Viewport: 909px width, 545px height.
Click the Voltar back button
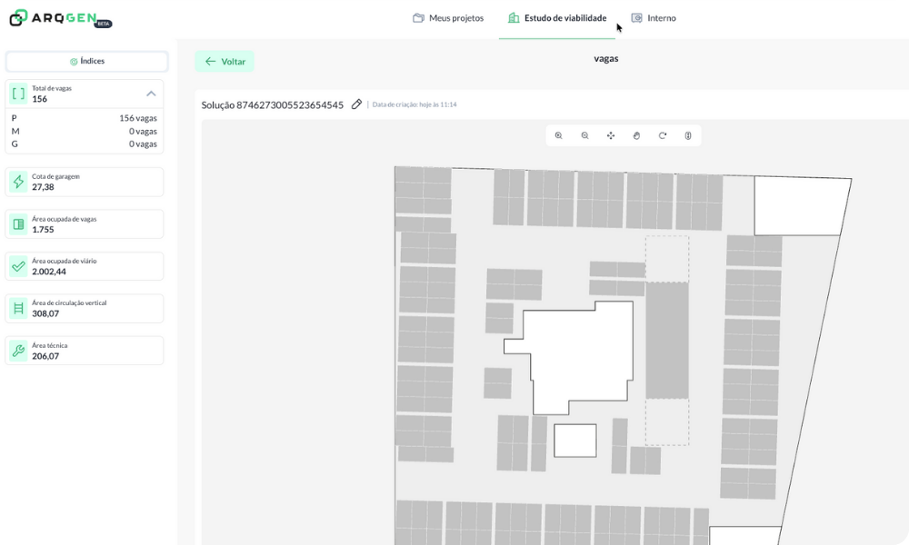tap(225, 62)
